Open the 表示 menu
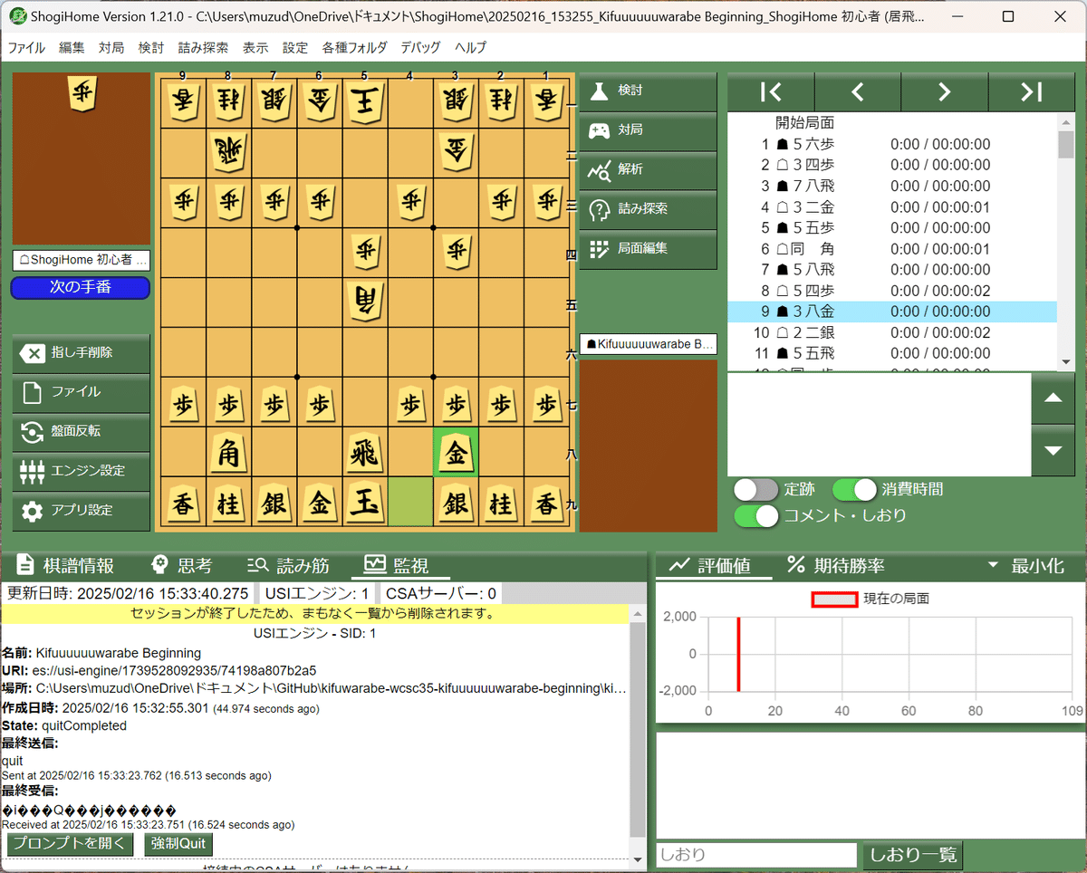This screenshot has height=873, width=1087. click(x=255, y=48)
